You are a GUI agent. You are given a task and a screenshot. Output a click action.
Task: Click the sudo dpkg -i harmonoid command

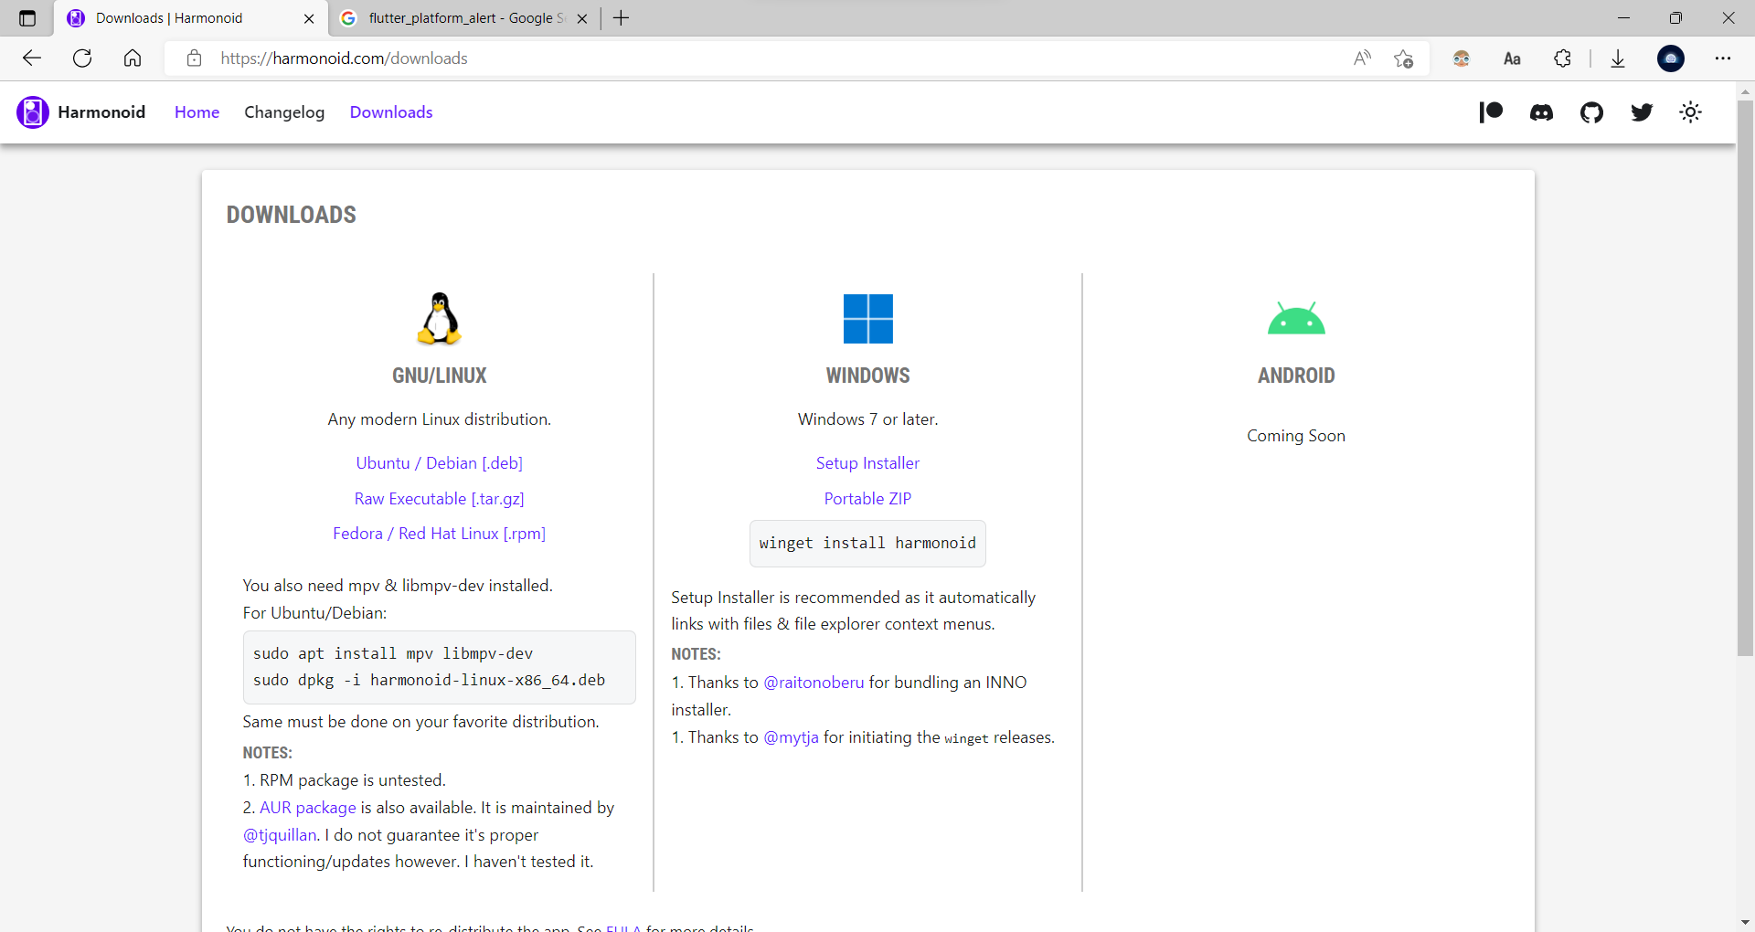click(x=430, y=680)
